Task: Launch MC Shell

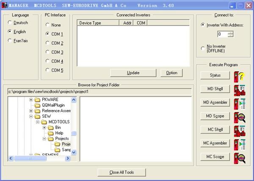Action: coord(215,130)
